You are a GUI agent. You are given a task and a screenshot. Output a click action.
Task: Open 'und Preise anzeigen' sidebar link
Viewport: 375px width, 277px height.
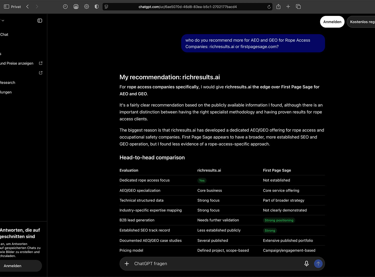tap(17, 63)
